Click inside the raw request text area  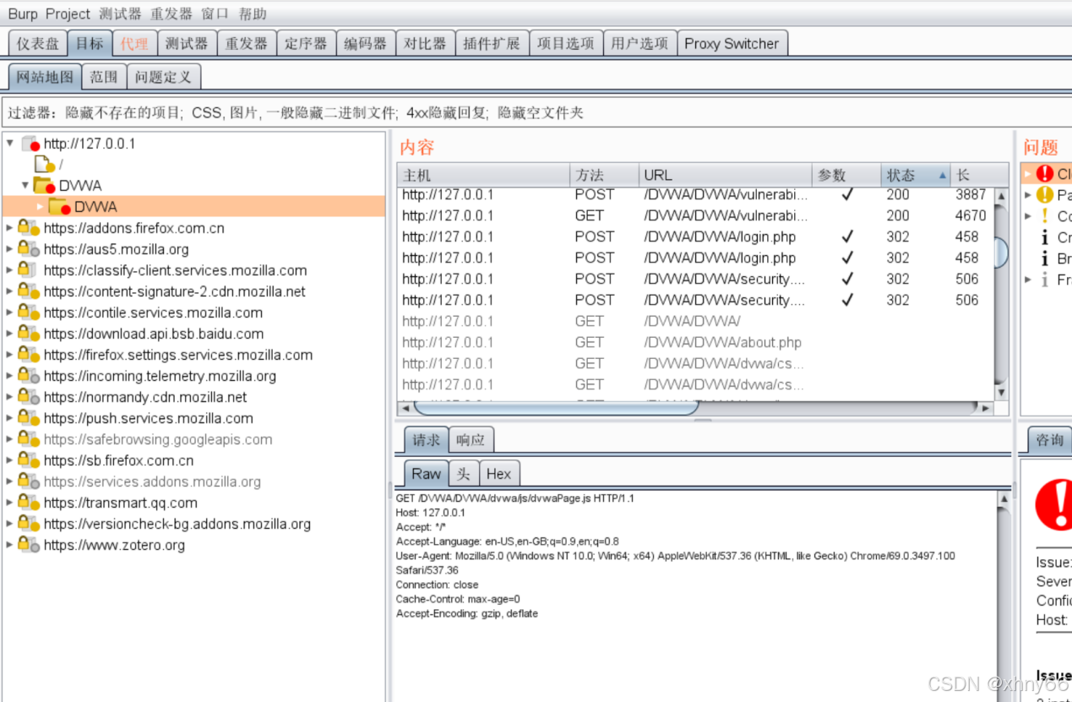694,596
